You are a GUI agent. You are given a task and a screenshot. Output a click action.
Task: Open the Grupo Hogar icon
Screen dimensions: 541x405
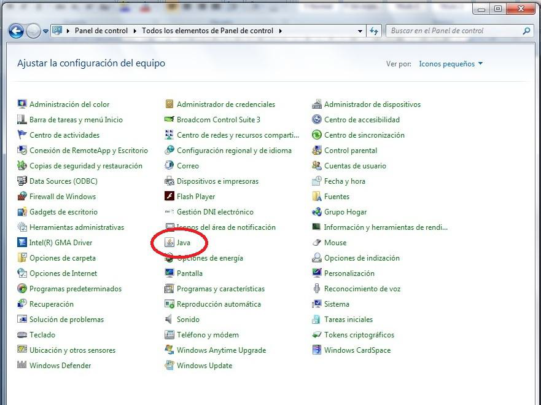click(x=316, y=211)
